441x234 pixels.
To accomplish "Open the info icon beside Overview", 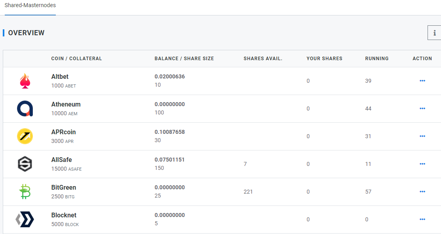I will (435, 32).
